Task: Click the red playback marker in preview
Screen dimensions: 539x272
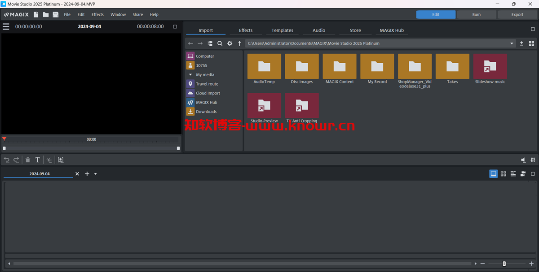Action: click(4, 139)
